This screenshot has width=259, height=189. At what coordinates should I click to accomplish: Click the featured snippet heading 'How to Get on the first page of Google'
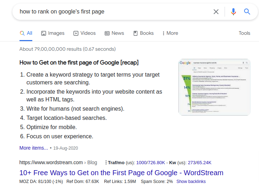click(x=79, y=63)
